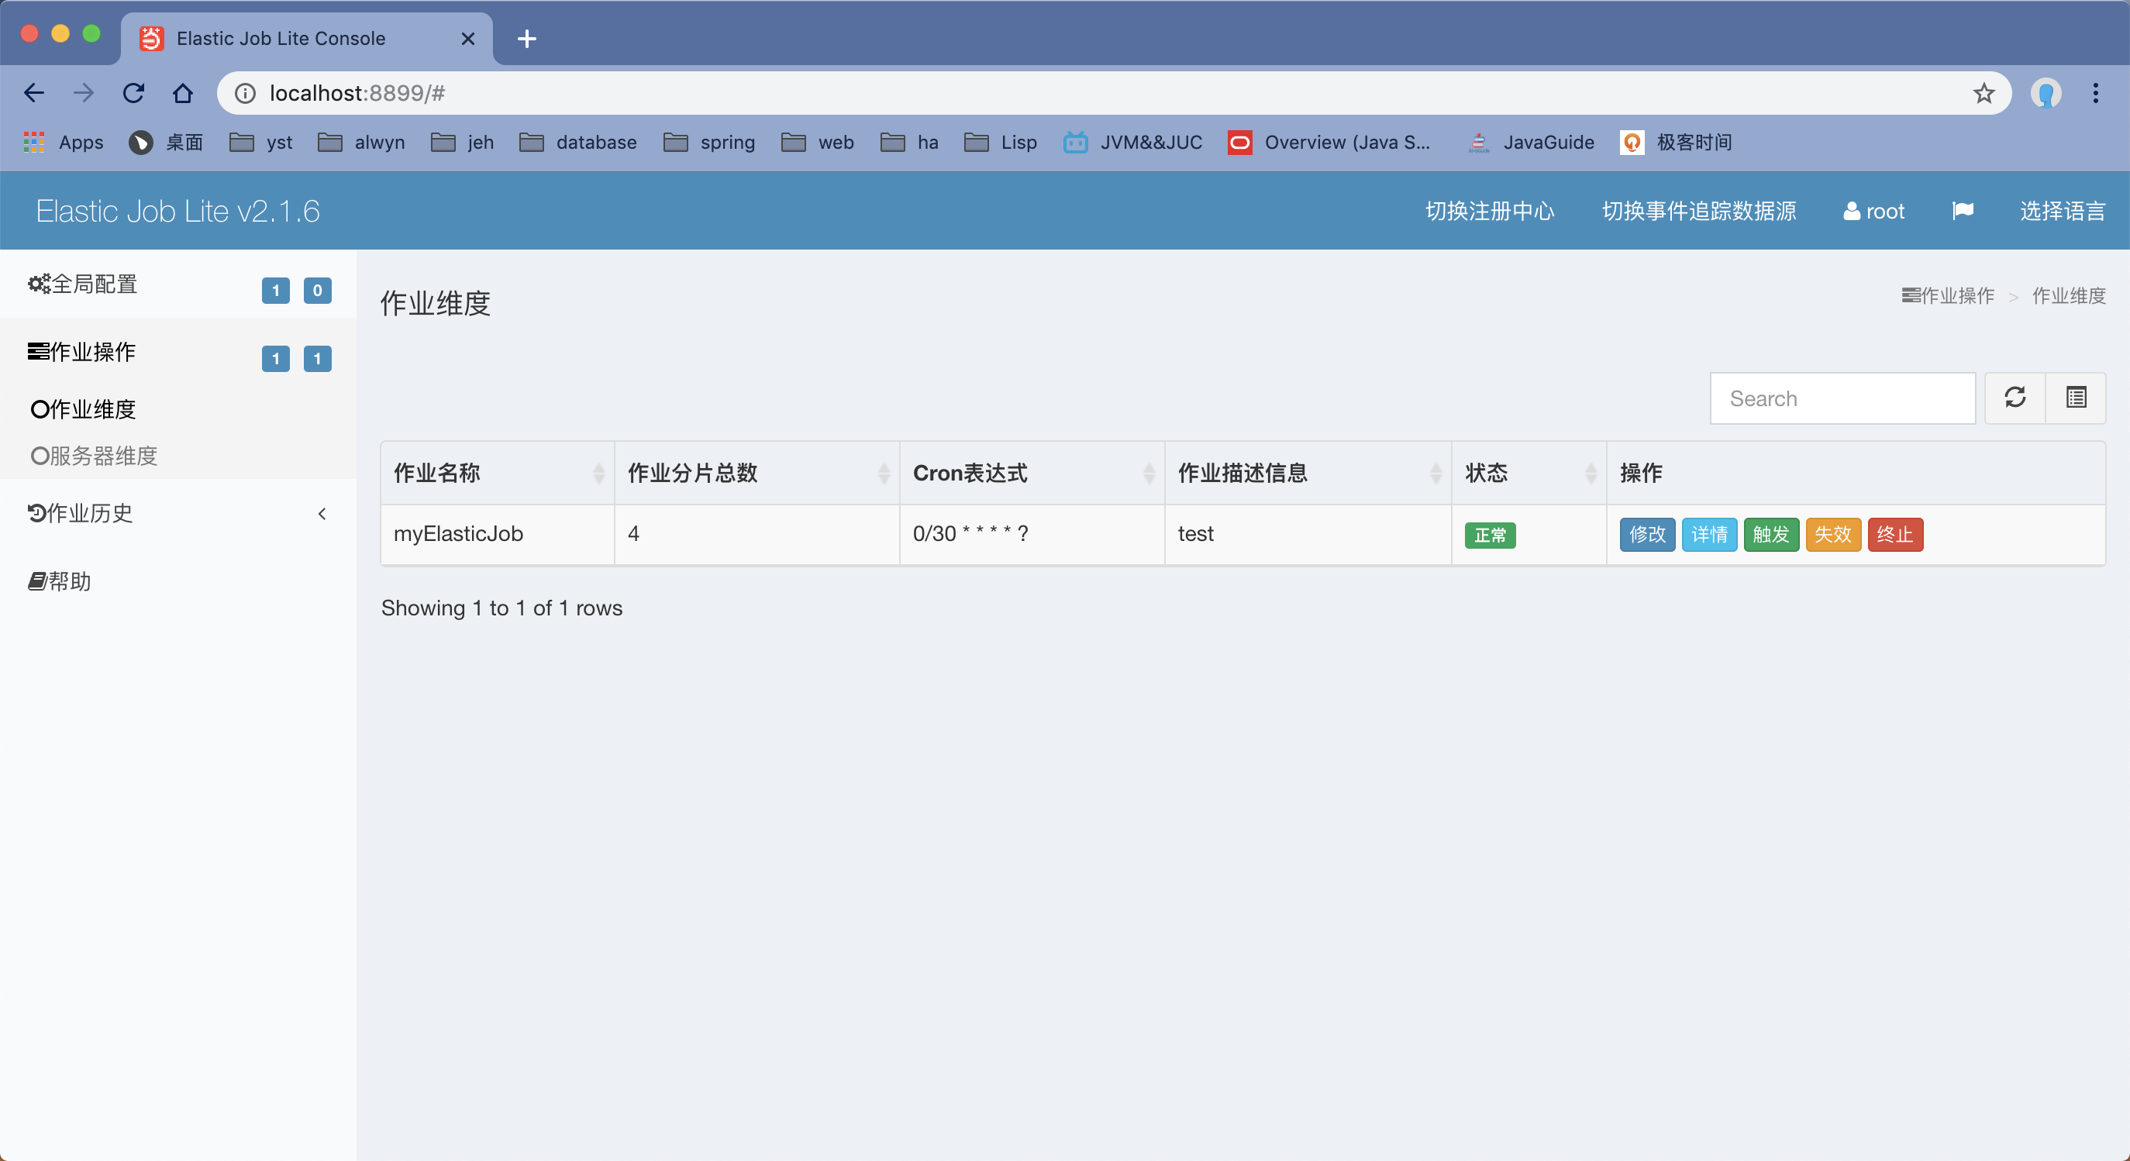Click the red 终止 button
This screenshot has width=2130, height=1161.
(1894, 534)
